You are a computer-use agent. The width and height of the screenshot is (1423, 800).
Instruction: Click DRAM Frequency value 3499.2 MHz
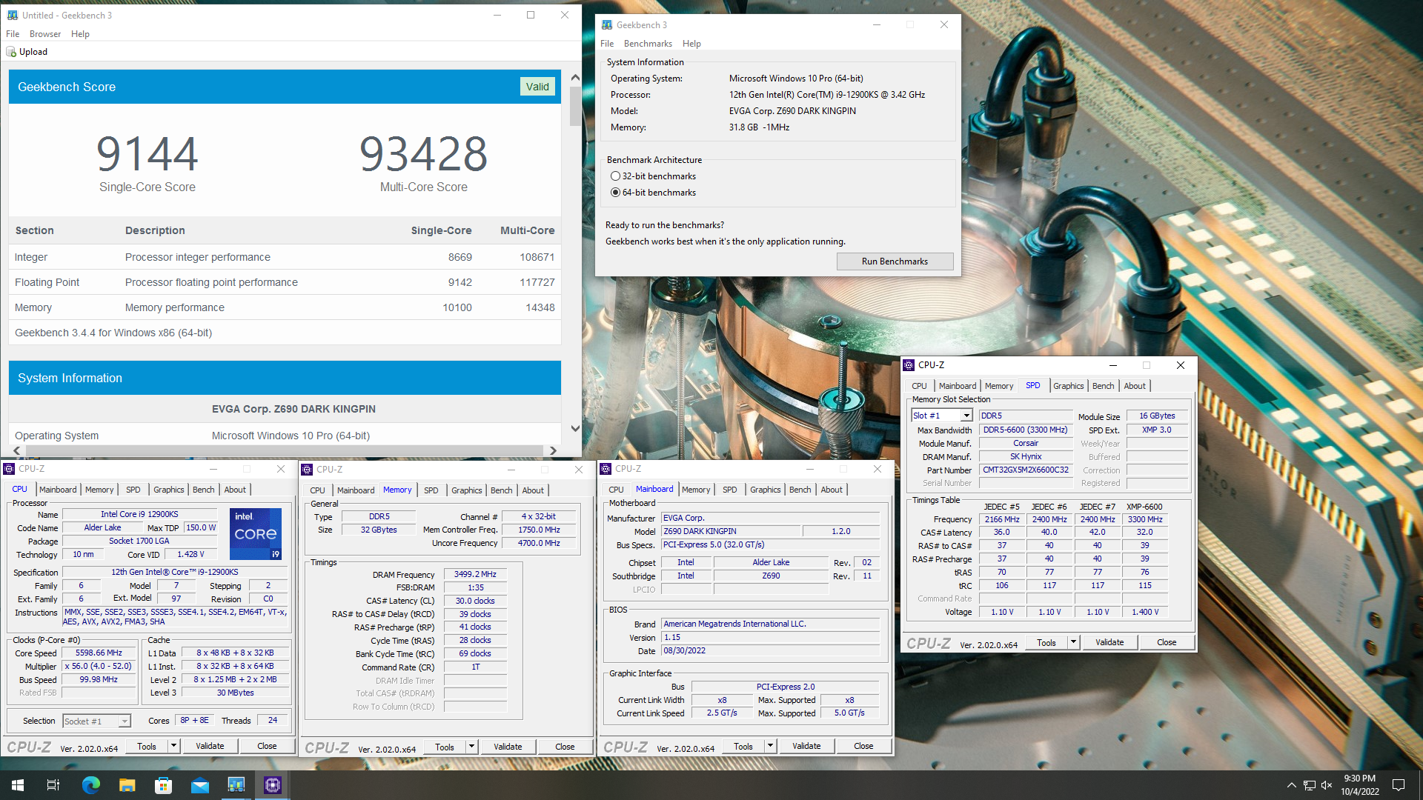[x=475, y=575]
